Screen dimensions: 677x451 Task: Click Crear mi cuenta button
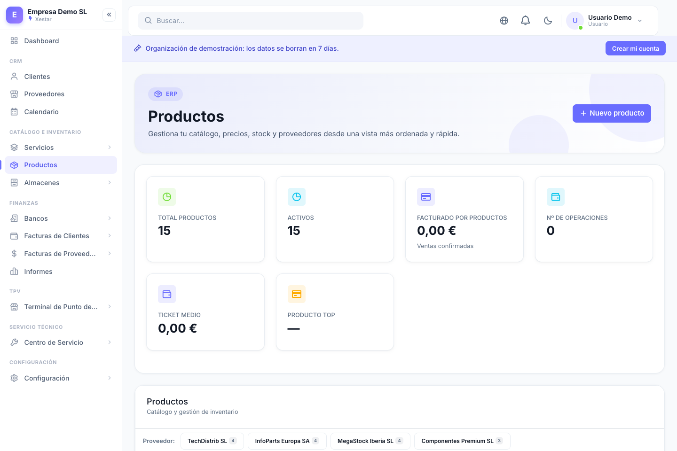pos(636,48)
